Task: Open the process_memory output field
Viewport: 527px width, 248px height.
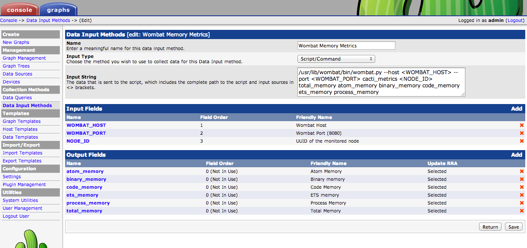Action: (88, 203)
